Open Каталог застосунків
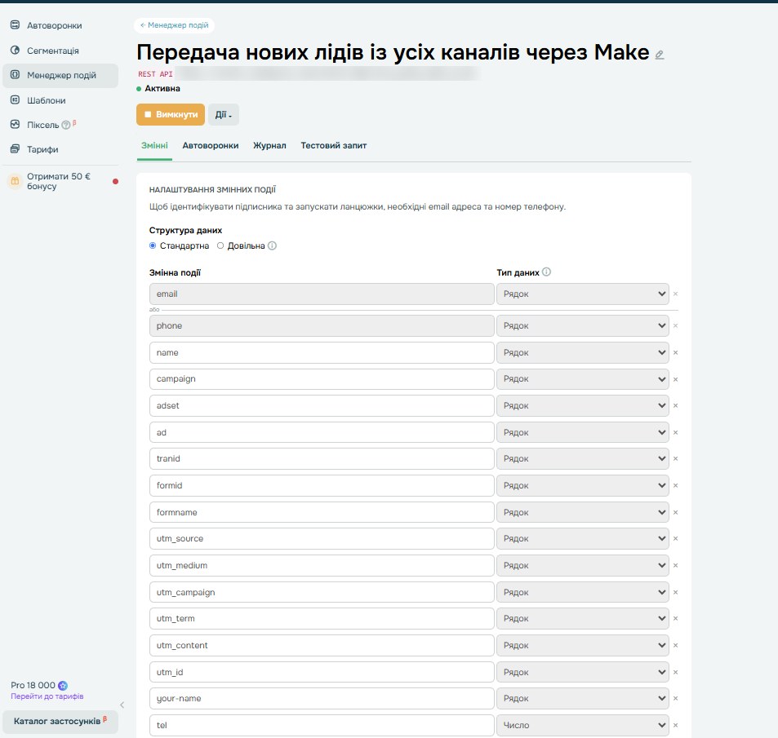Image resolution: width=778 pixels, height=738 pixels. coord(60,721)
